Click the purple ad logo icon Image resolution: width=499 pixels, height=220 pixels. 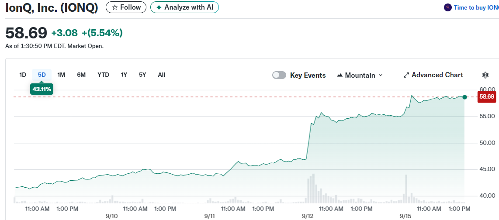tap(448, 7)
